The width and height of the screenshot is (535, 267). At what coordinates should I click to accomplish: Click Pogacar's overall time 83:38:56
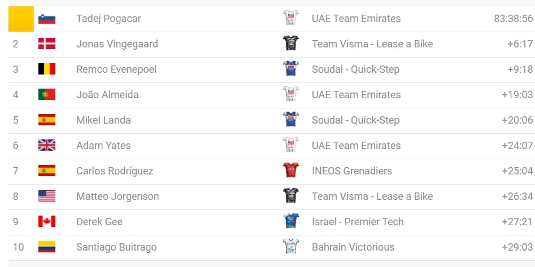[513, 19]
